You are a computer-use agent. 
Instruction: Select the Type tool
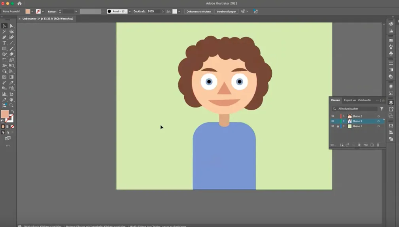click(4, 43)
